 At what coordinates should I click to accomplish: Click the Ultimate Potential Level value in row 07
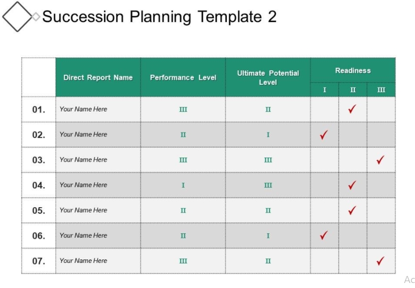(268, 261)
